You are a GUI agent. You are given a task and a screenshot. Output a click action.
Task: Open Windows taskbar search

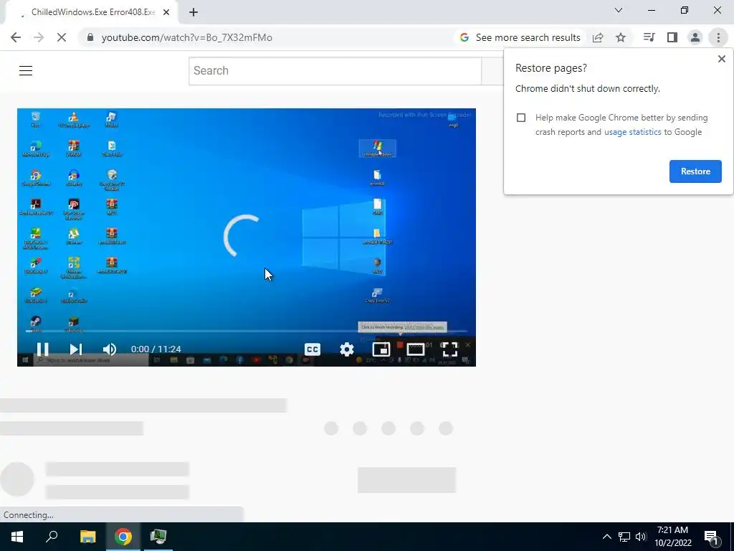pos(52,537)
